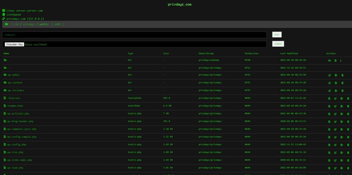
Task: Click the HOME link in the path bar
Action: click(x=58, y=24)
